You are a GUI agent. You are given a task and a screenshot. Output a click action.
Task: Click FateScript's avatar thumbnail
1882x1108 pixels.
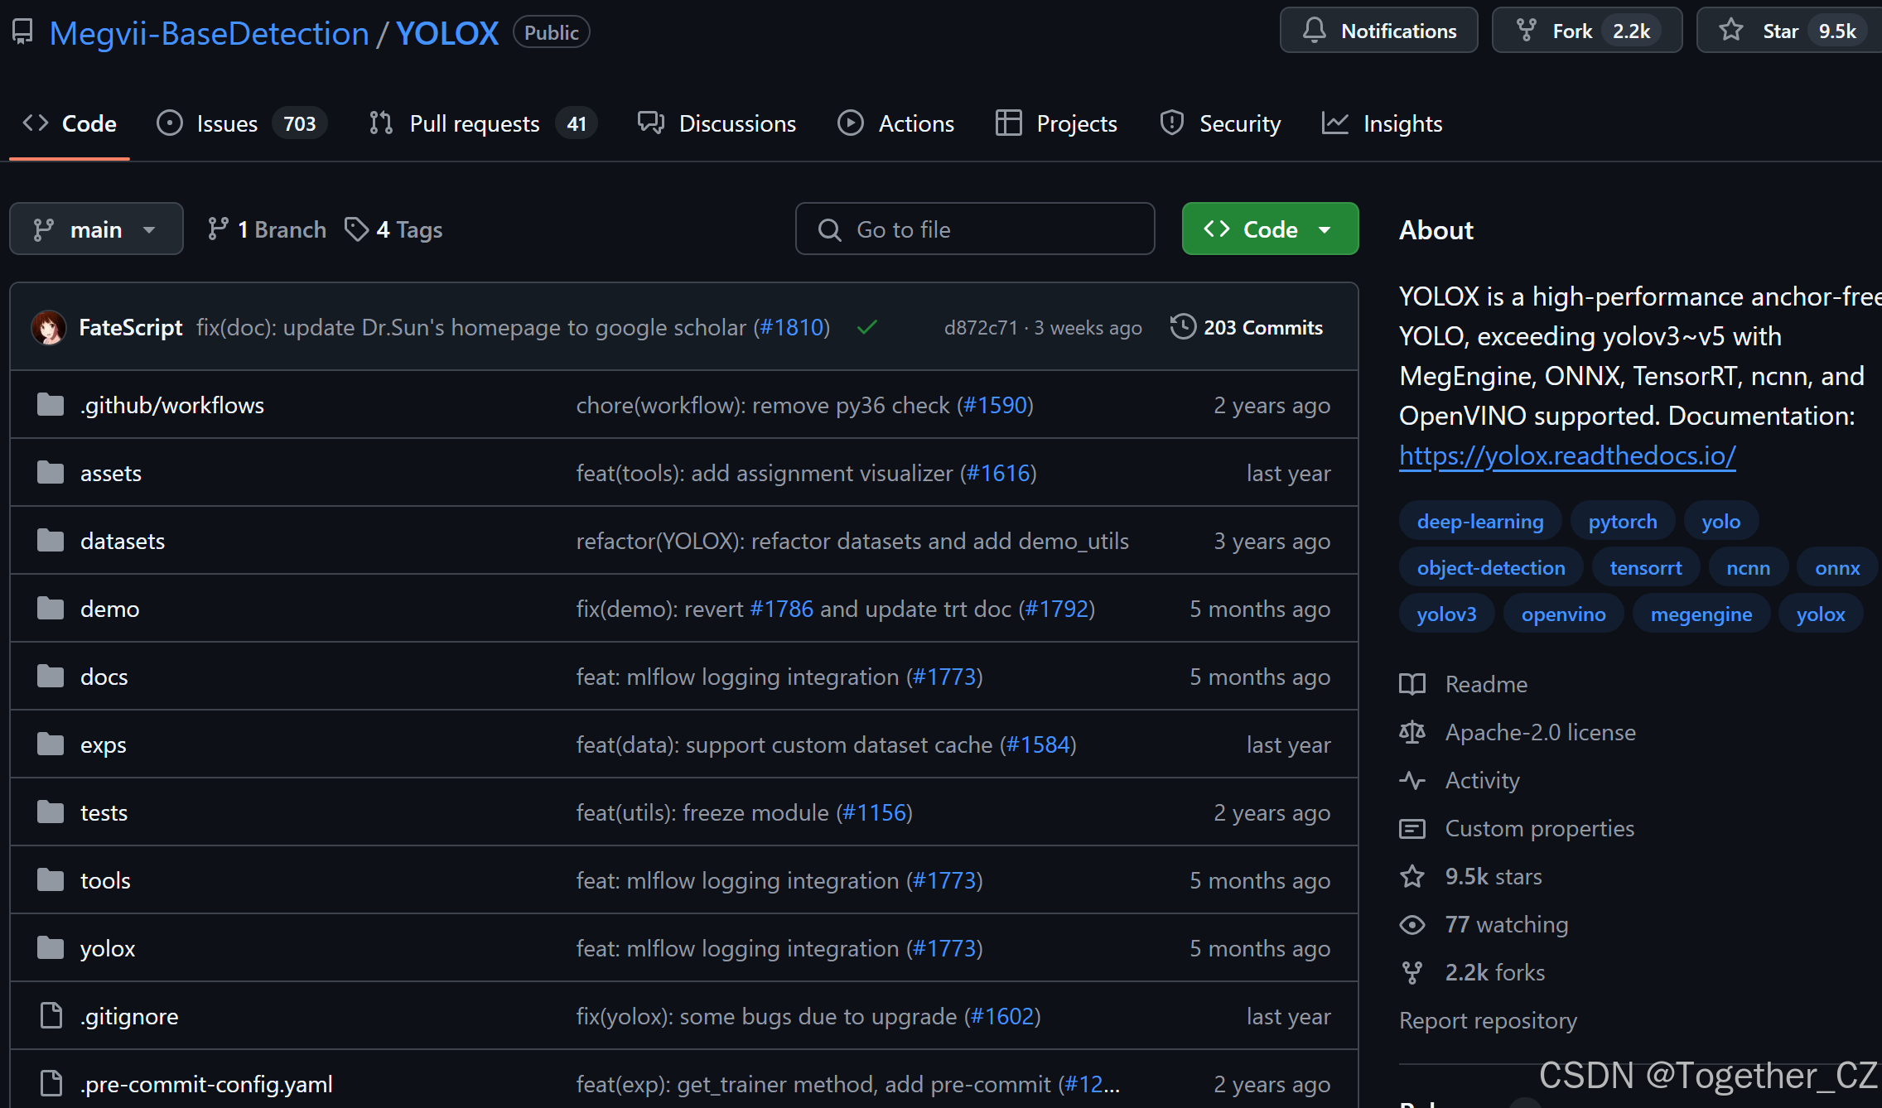point(49,328)
